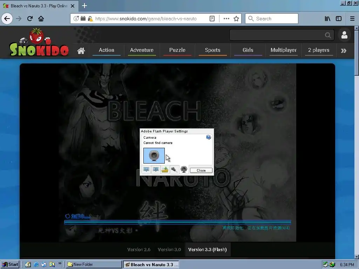Open the Action games category

[107, 50]
